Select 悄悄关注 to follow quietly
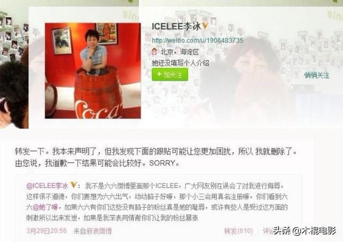 pos(317,75)
